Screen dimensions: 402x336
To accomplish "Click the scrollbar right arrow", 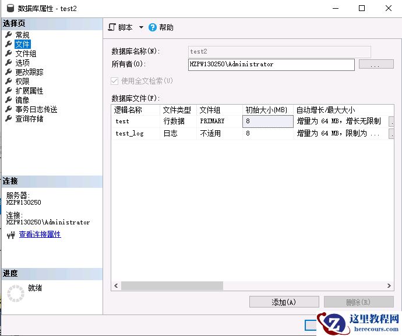I will click(x=389, y=285).
